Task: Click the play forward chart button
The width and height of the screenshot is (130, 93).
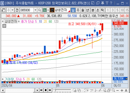Action: pos(37,90)
